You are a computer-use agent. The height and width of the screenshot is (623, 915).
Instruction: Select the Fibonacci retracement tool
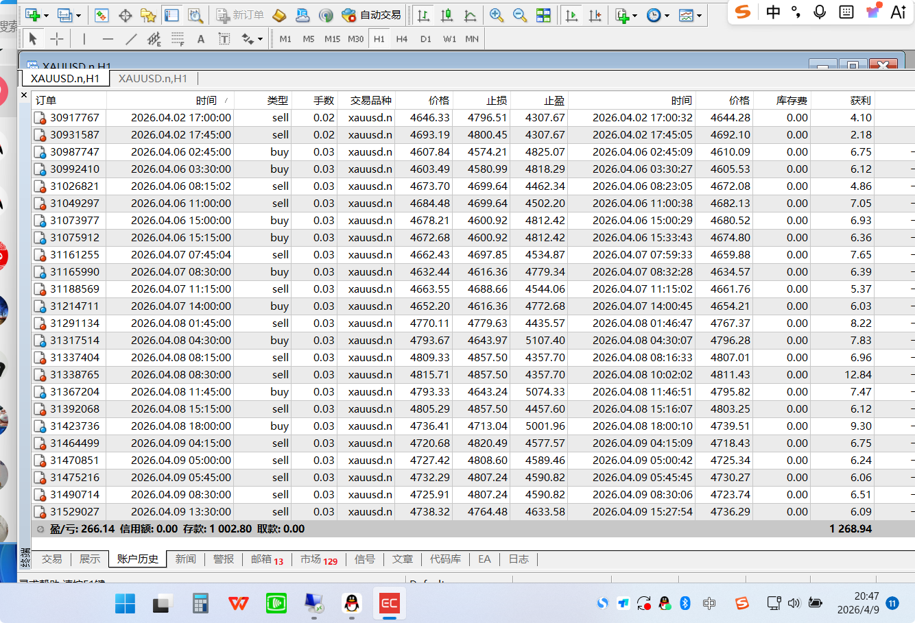(178, 39)
